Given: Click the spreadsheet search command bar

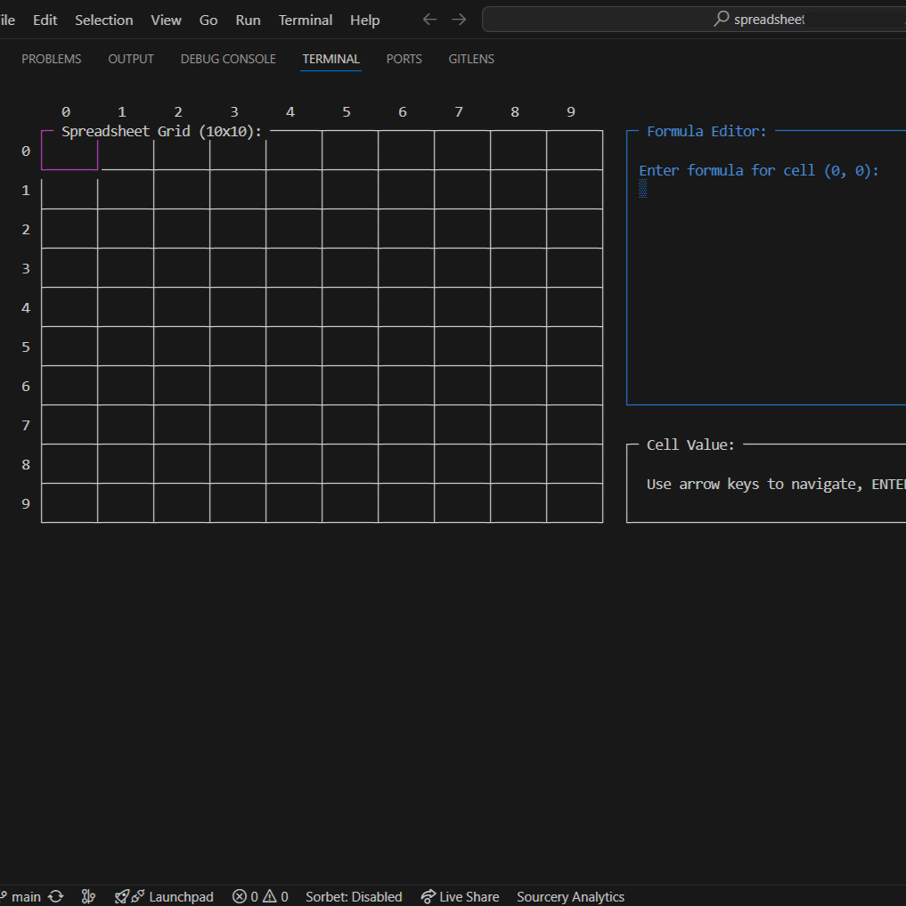Looking at the screenshot, I should click(x=693, y=19).
